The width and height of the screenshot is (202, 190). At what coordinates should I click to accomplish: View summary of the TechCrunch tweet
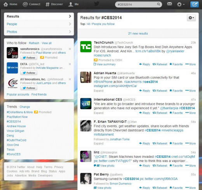point(104,64)
